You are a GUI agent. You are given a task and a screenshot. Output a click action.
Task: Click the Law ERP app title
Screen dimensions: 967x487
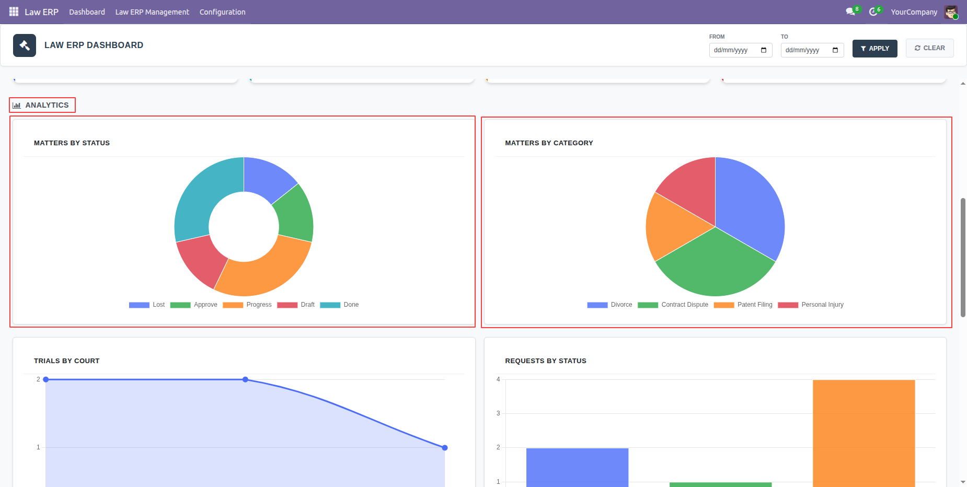point(41,11)
